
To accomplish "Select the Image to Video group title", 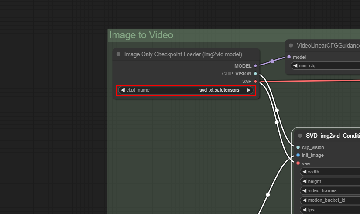I will 141,35.
